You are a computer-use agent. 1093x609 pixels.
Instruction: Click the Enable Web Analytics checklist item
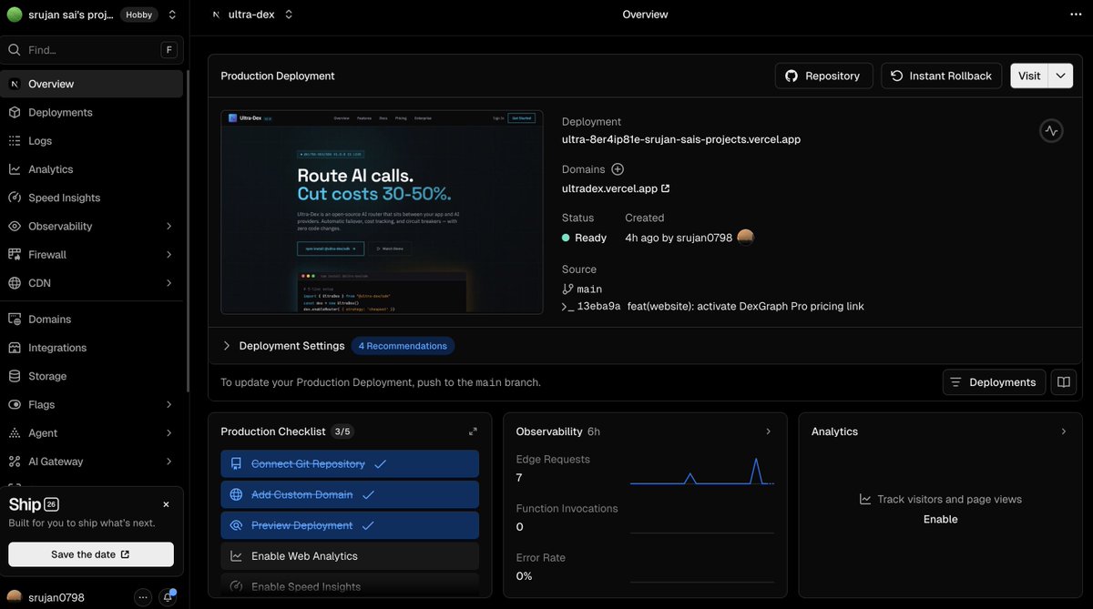[350, 556]
